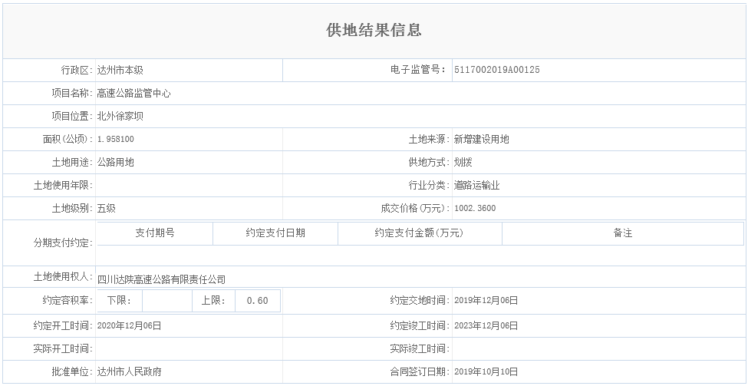The image size is (748, 386).
Task: Click the label 土地级别
Action: (x=72, y=208)
